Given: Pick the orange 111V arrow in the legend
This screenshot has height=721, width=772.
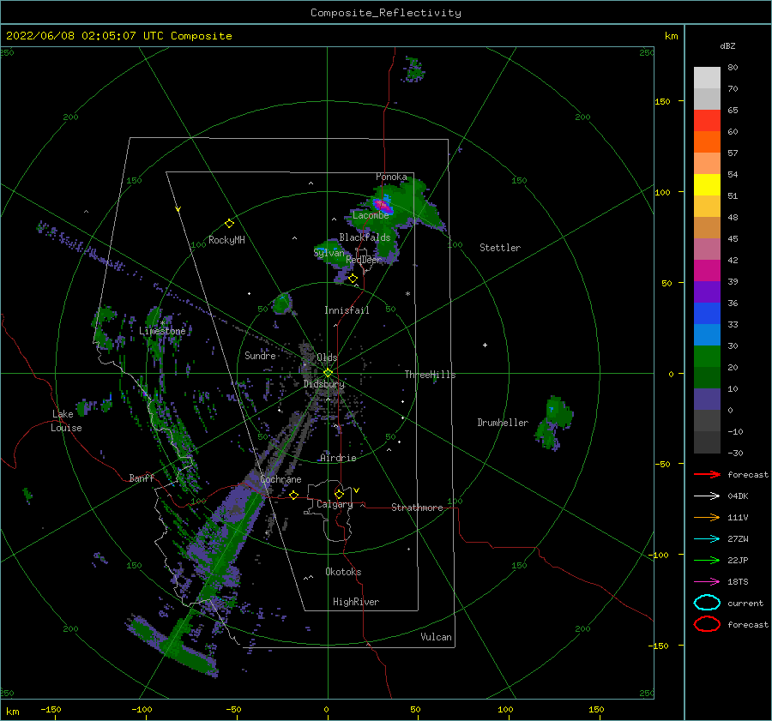Looking at the screenshot, I should coord(707,517).
